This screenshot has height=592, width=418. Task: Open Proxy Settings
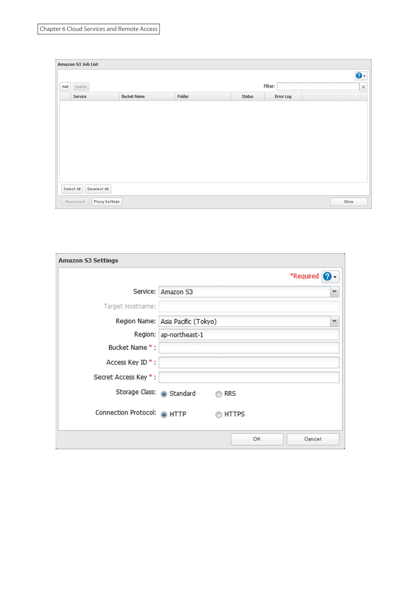point(107,202)
